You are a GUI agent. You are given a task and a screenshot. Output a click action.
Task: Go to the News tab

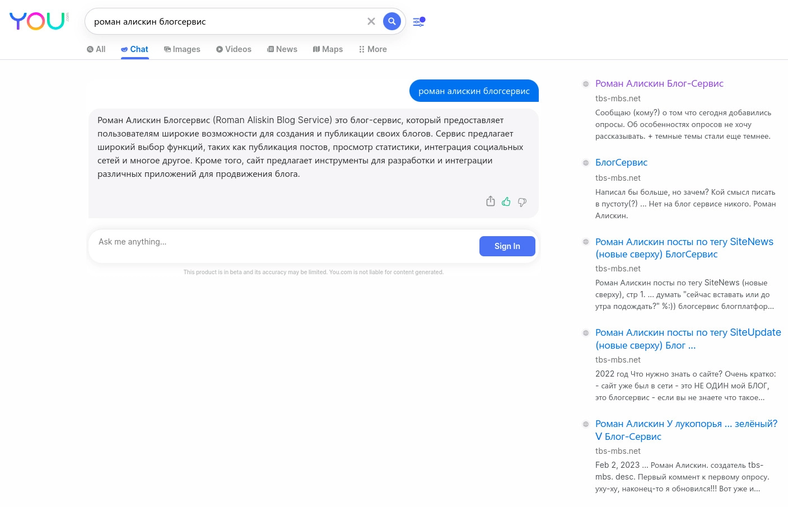click(282, 49)
